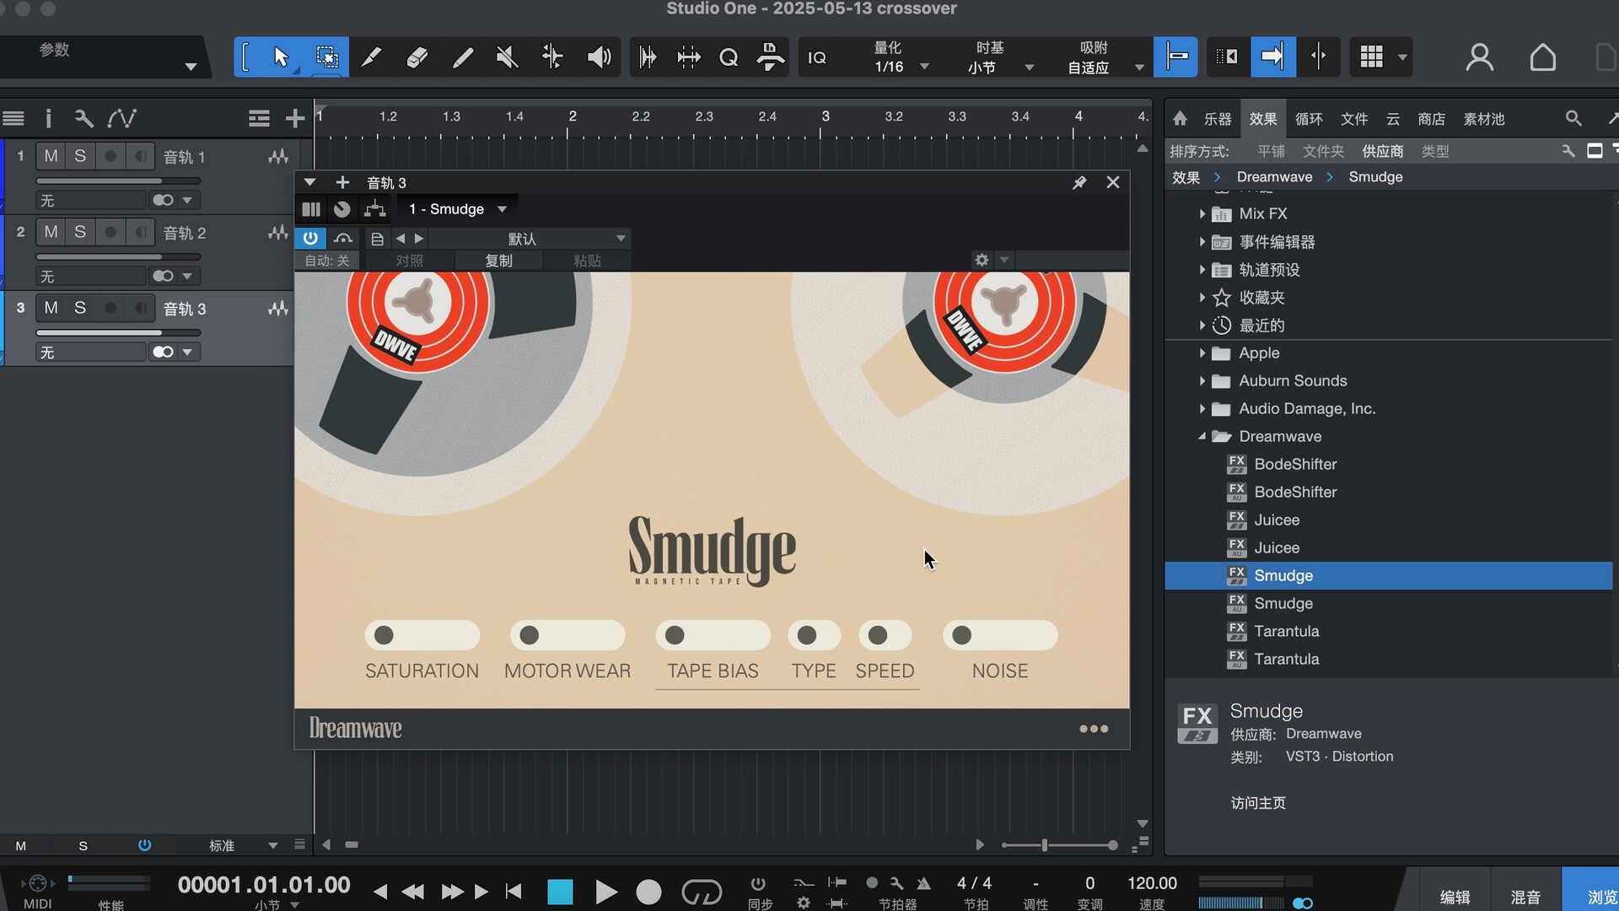Image resolution: width=1619 pixels, height=911 pixels.
Task: Click the browser home icon
Action: click(x=1180, y=118)
